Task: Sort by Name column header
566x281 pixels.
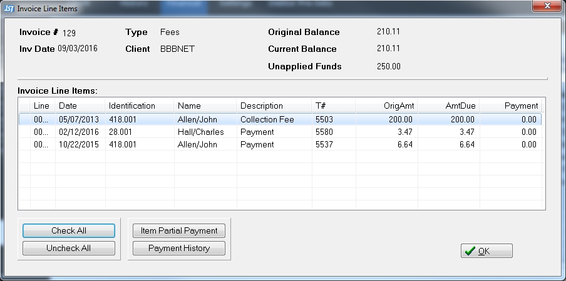Action: point(205,106)
